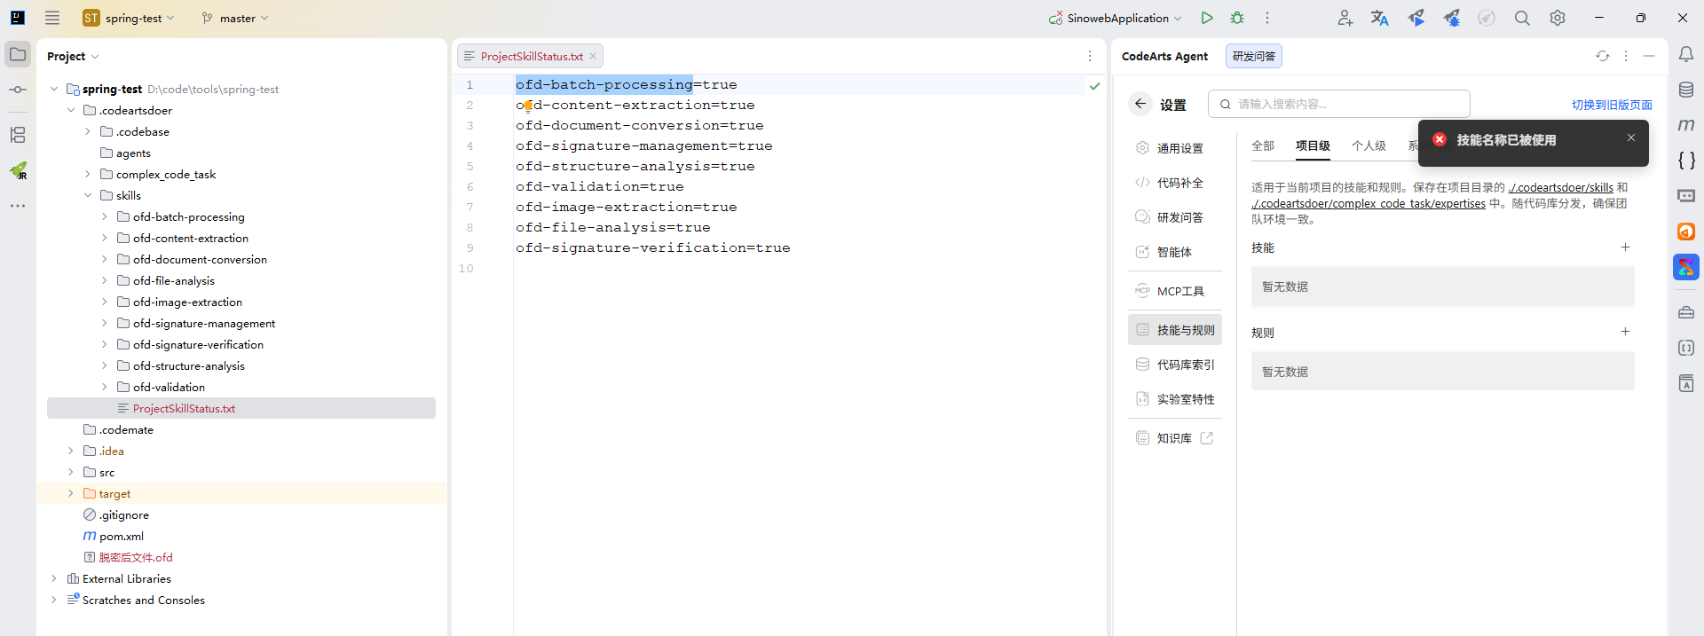Select the ProjectSkillStatus.txt editor tab
The height and width of the screenshot is (636, 1704).
pyautogui.click(x=531, y=56)
